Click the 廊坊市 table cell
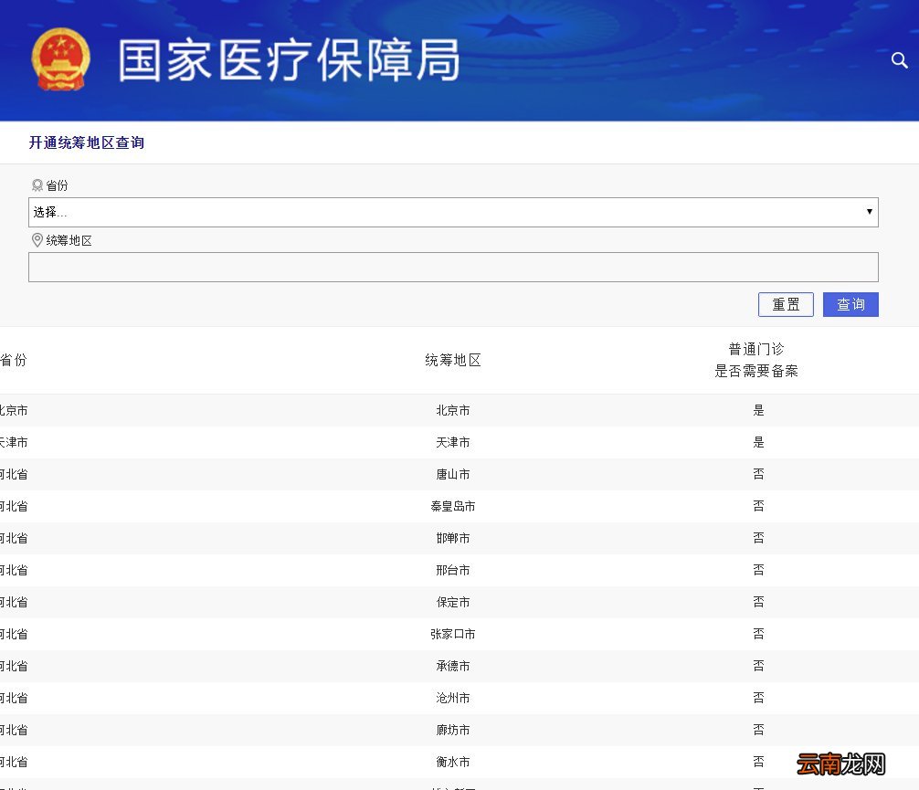The image size is (919, 790). 453,730
